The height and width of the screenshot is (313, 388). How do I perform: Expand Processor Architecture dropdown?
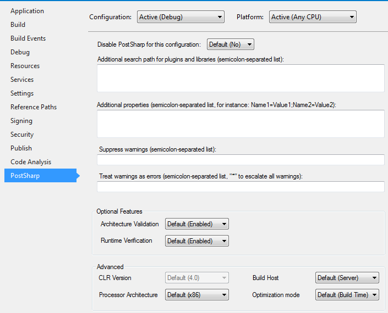click(196, 295)
